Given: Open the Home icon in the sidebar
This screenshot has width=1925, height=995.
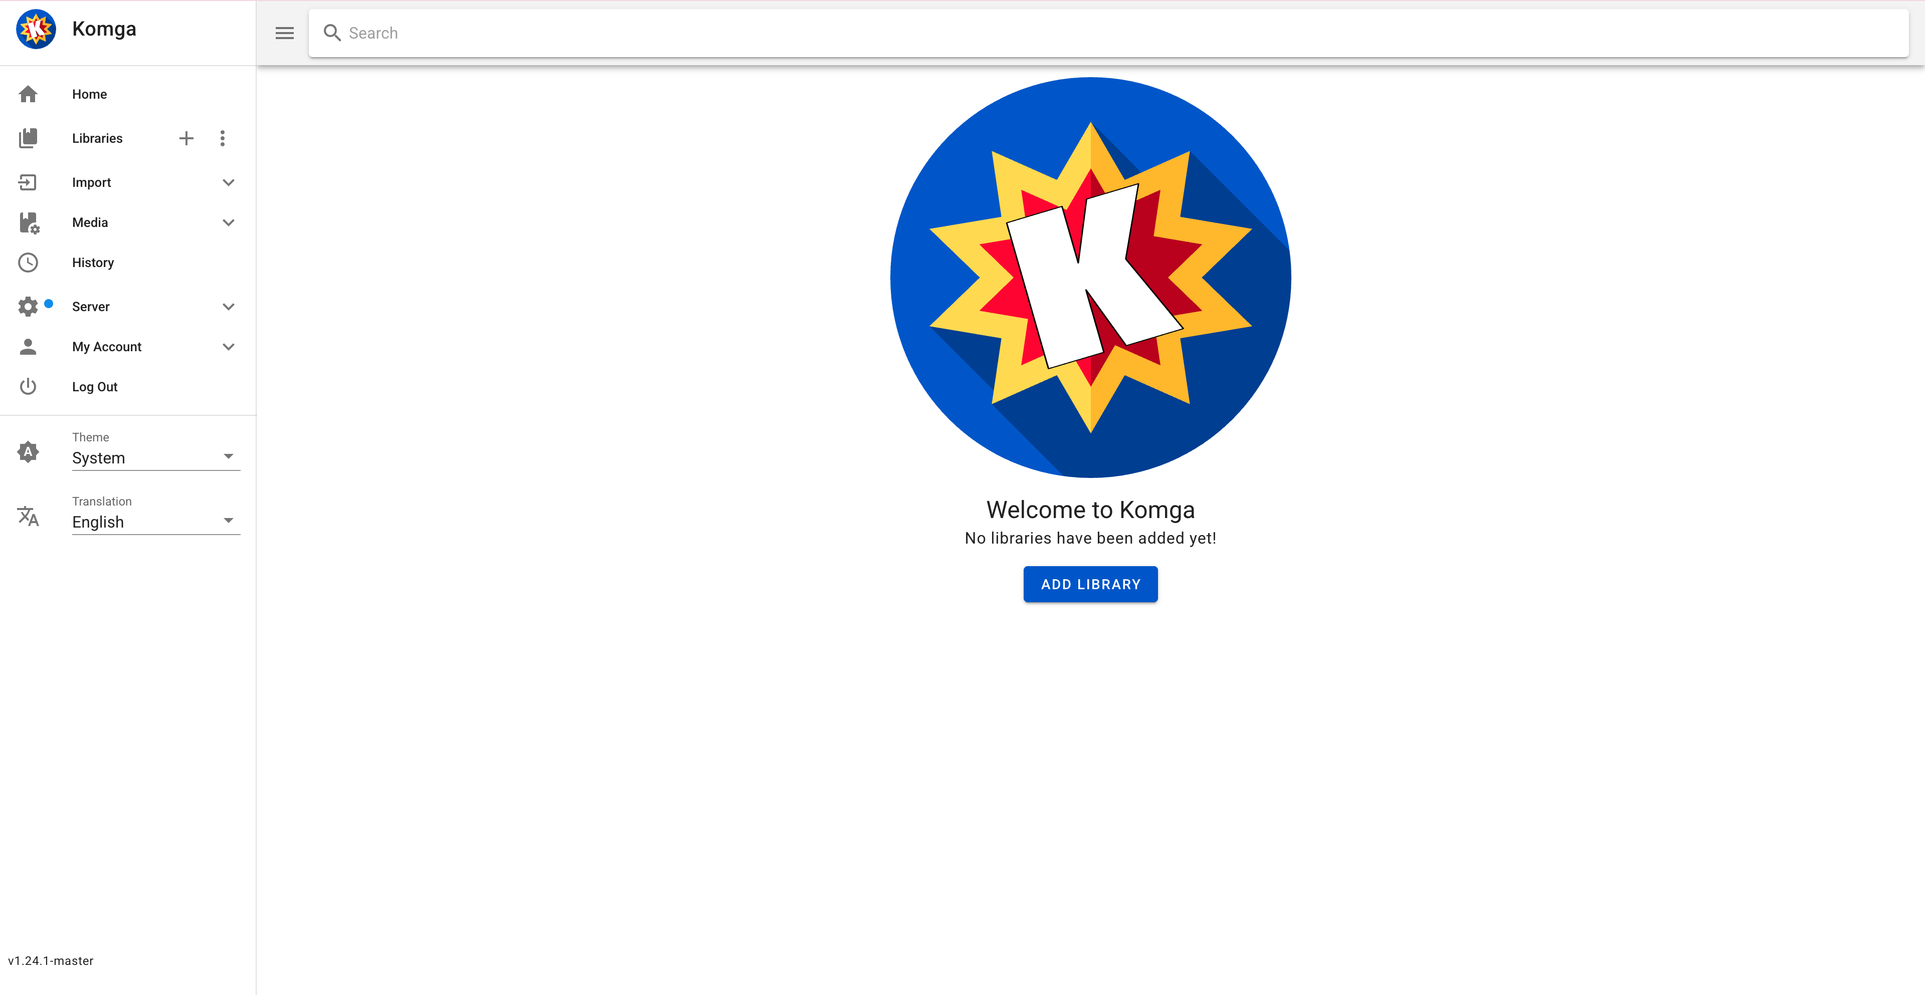Looking at the screenshot, I should coord(29,93).
